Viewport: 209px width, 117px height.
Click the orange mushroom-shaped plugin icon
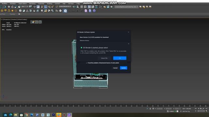[x=6, y=11]
